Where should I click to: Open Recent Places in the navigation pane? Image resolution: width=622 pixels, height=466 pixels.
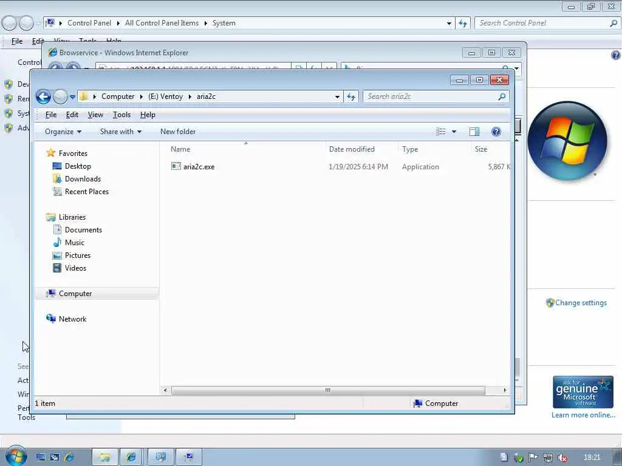(x=86, y=191)
